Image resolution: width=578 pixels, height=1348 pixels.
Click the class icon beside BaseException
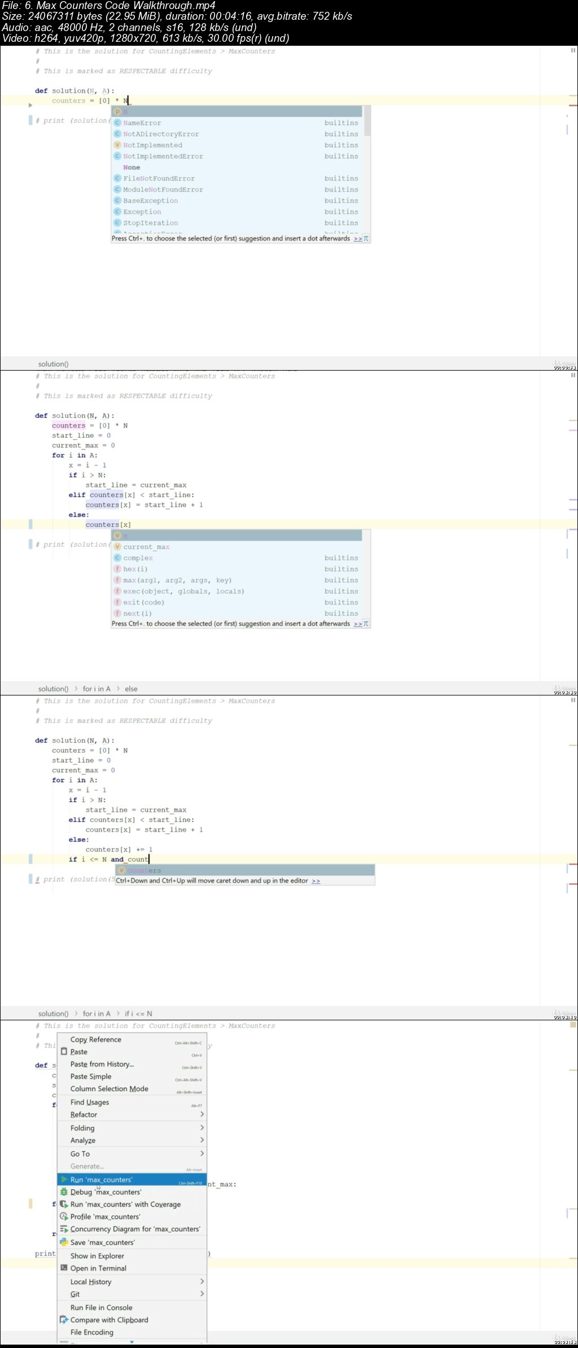tap(118, 201)
